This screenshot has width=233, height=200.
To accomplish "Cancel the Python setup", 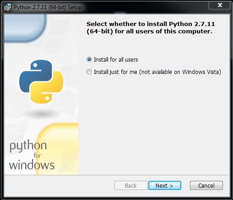I will pyautogui.click(x=206, y=185).
